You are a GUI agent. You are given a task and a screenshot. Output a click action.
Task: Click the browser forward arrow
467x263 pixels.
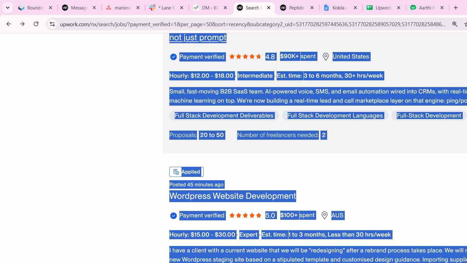tap(22, 24)
